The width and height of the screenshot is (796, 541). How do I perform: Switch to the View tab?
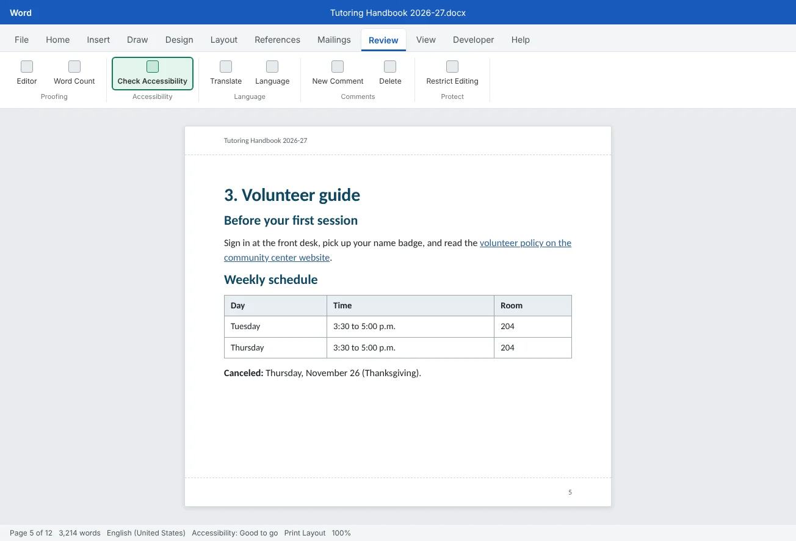click(x=426, y=40)
